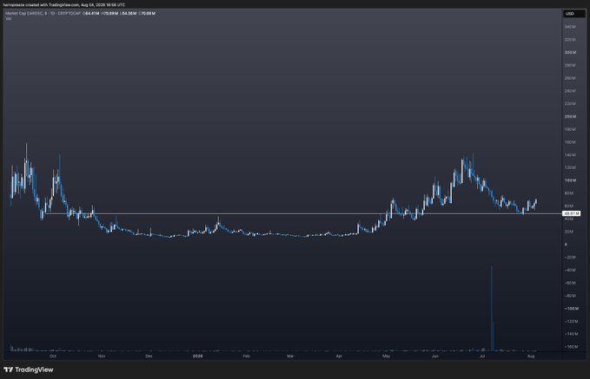
Task: Click the Mar label on time axis
Action: coord(290,356)
